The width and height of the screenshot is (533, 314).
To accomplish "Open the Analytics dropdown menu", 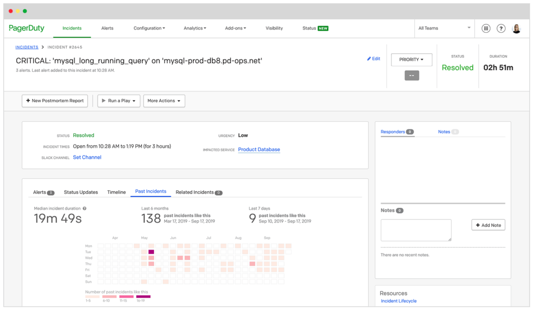I will point(195,28).
